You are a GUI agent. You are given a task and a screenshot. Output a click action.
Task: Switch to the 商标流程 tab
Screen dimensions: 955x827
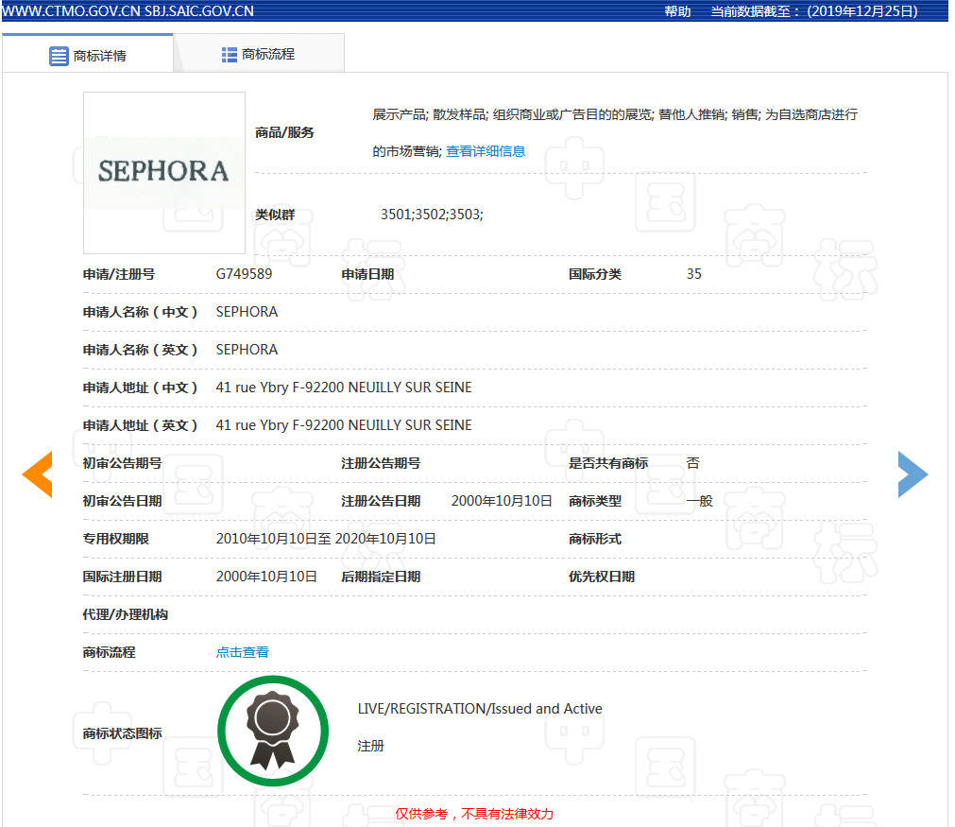pyautogui.click(x=259, y=54)
